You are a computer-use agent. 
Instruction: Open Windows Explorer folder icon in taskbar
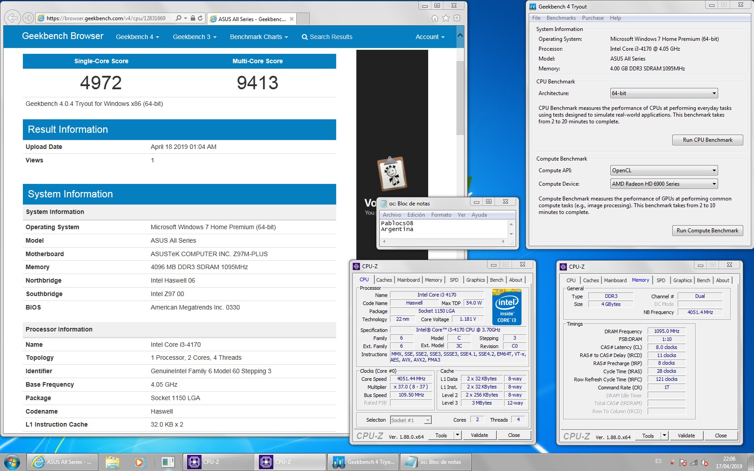(x=113, y=462)
